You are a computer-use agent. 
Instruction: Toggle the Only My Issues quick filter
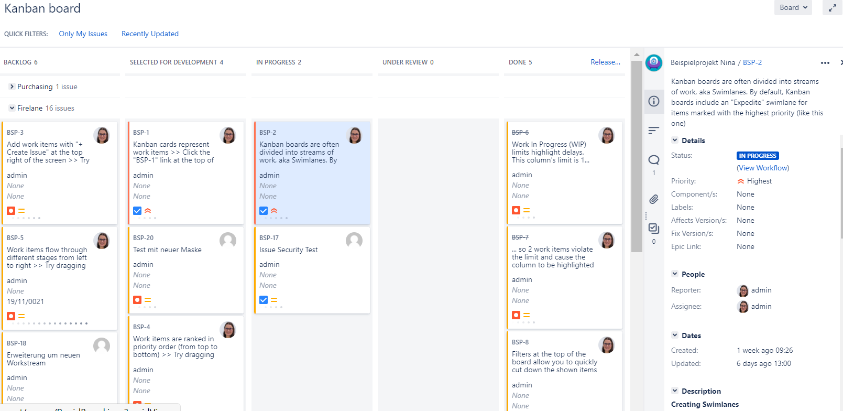click(x=83, y=34)
